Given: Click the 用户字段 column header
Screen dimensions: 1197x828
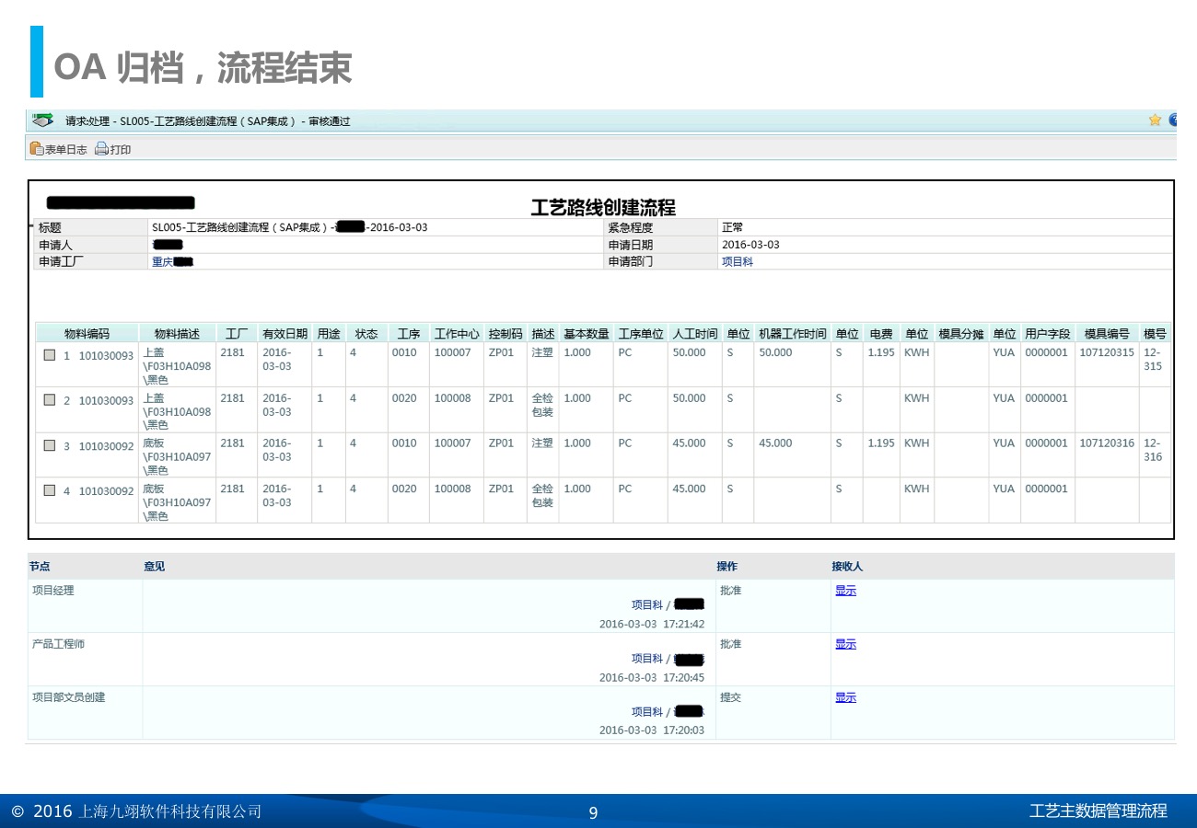Looking at the screenshot, I should coord(1048,334).
